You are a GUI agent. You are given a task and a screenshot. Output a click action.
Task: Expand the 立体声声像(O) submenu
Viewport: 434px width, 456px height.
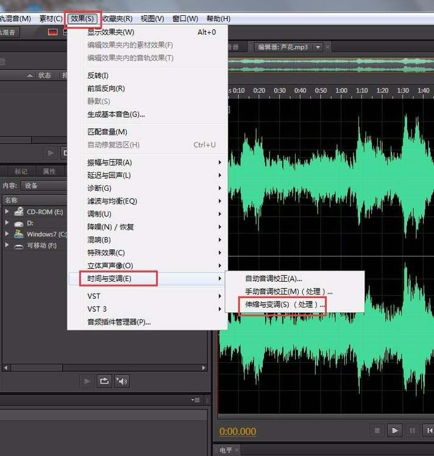tap(148, 266)
